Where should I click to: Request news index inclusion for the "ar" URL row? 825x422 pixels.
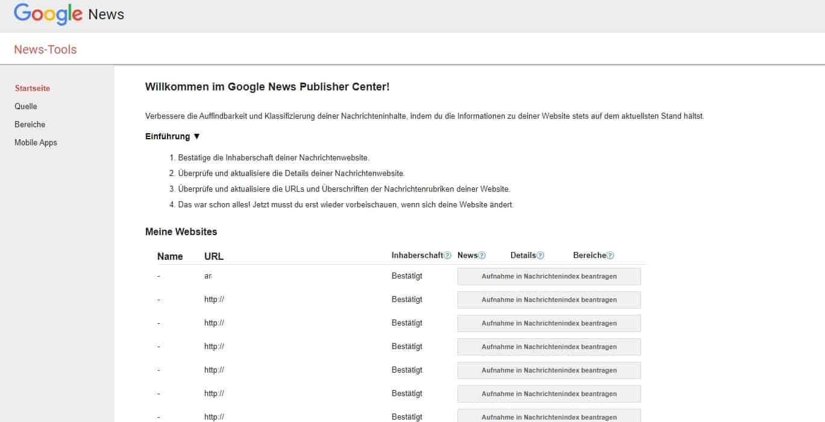(549, 276)
